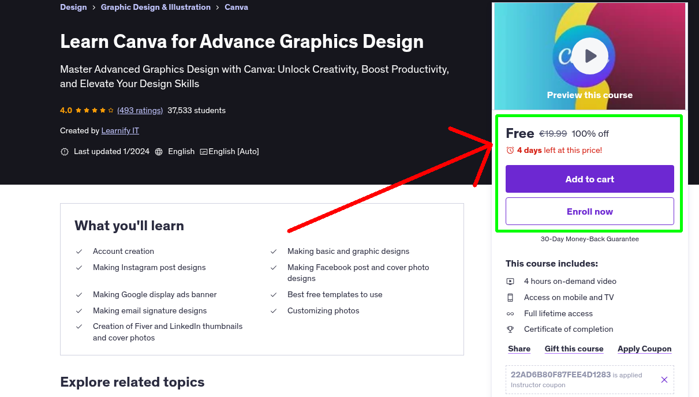Open the instructor Learnify IT profile

pos(120,130)
